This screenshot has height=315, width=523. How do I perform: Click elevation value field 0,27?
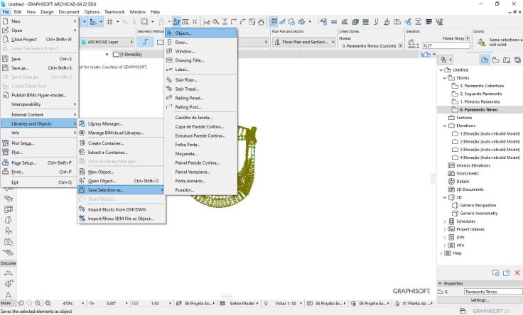pyautogui.click(x=446, y=45)
